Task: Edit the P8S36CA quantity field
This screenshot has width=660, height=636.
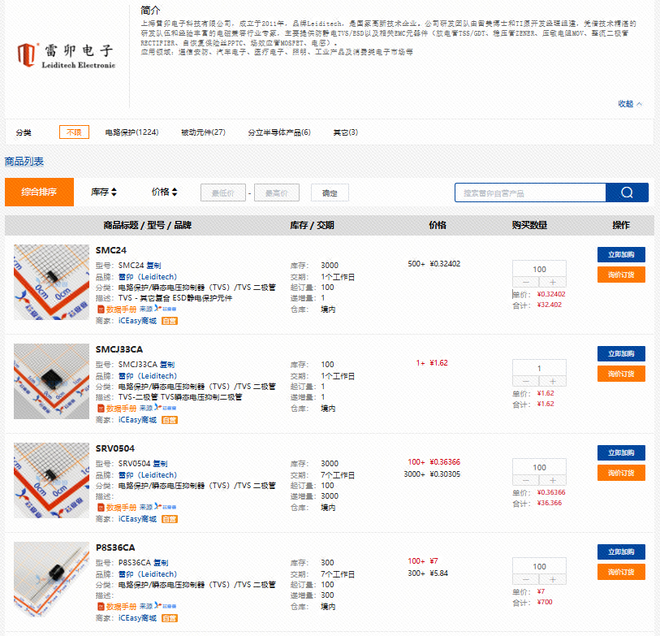Action: click(x=539, y=566)
